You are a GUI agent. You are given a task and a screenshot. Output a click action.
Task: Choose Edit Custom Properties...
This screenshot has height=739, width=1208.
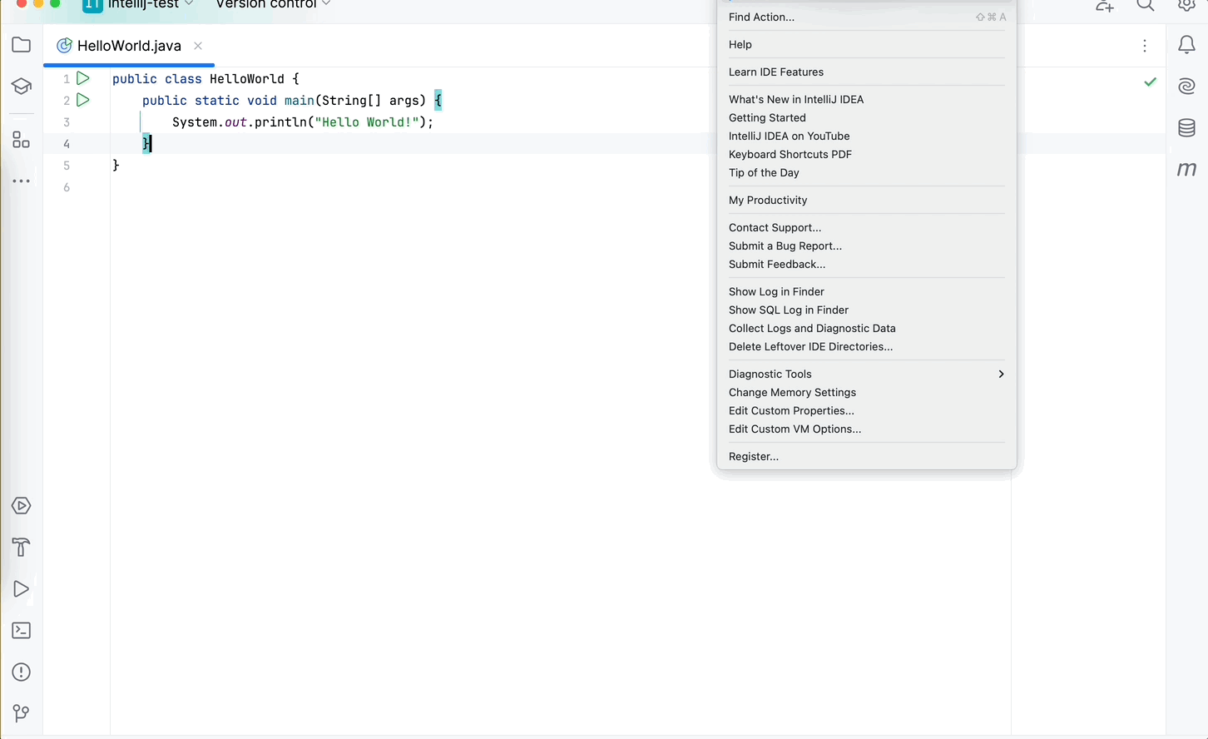tap(866, 411)
